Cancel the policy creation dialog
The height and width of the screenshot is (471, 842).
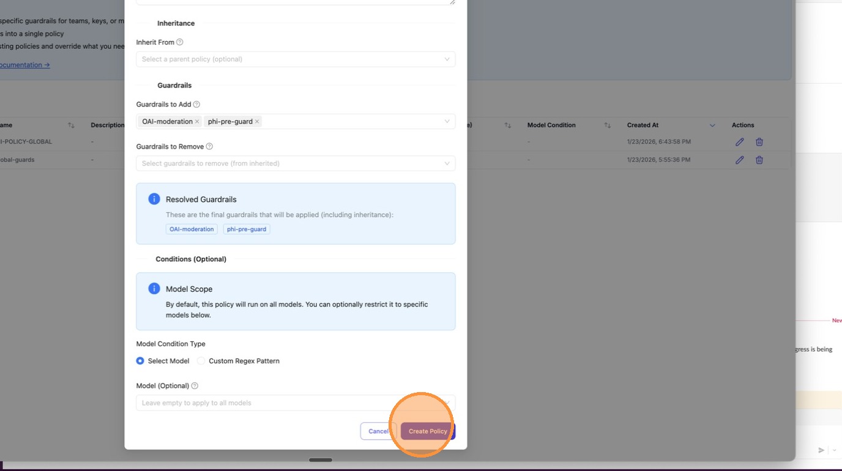click(x=378, y=431)
